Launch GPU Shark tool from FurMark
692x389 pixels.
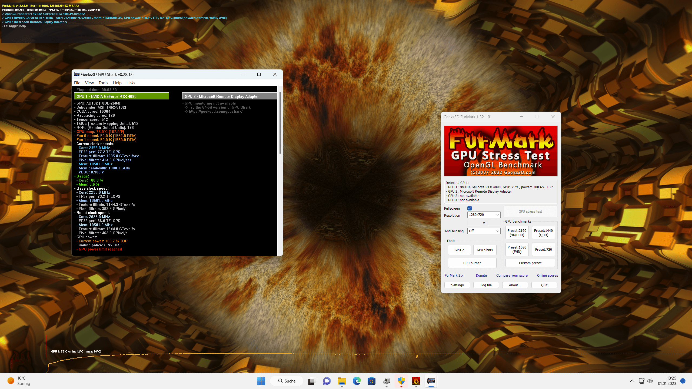[x=485, y=250]
